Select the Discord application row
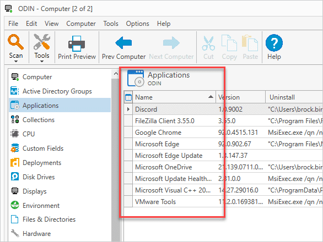Viewport: 323px width, 242px height. pos(223,109)
